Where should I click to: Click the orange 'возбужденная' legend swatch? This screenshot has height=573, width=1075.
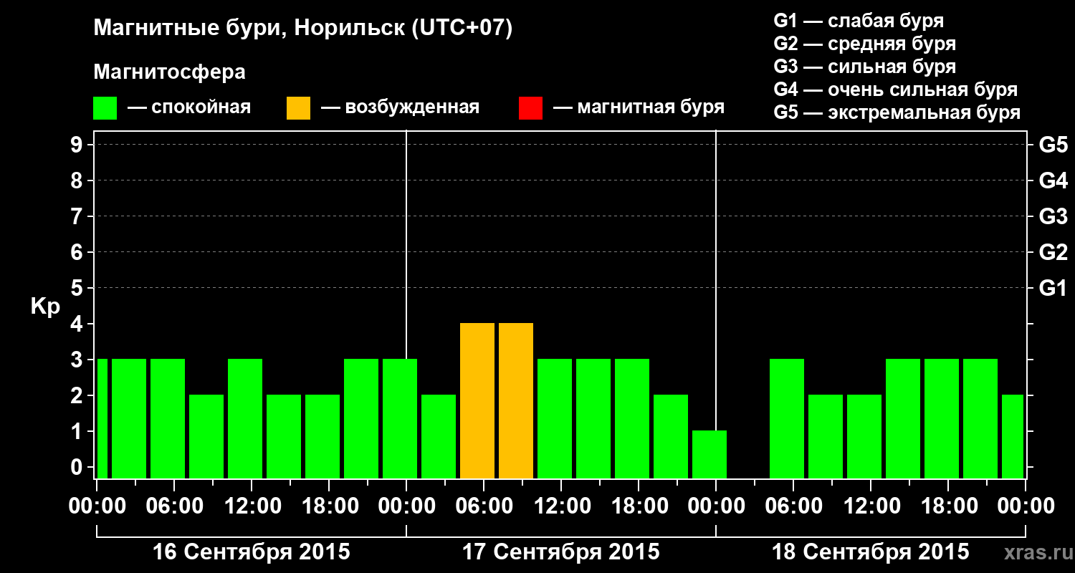click(x=299, y=108)
